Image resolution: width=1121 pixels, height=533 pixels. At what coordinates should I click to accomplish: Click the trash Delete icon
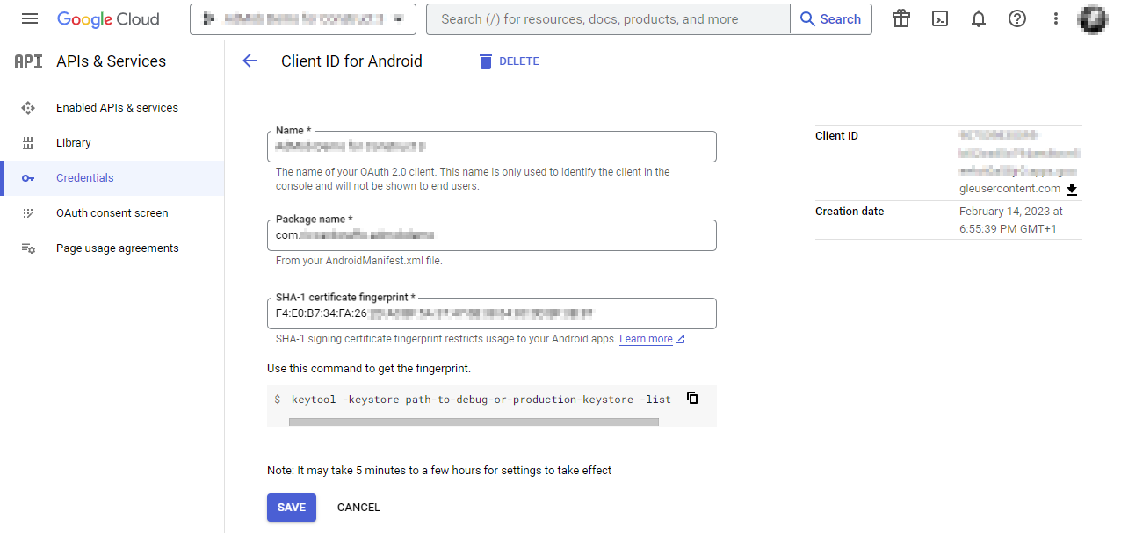[486, 61]
